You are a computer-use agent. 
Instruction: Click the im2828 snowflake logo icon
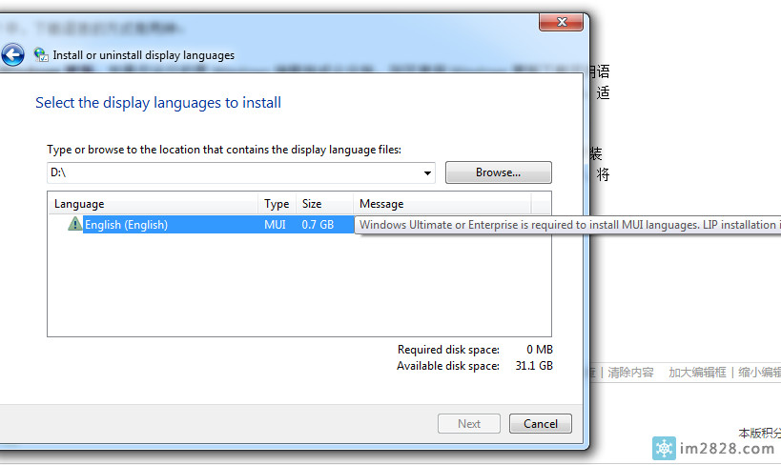(x=664, y=448)
